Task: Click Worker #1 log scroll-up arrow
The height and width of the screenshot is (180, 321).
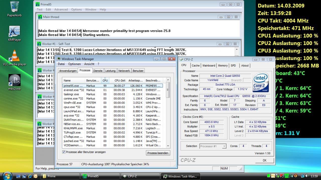Action: pos(236,49)
